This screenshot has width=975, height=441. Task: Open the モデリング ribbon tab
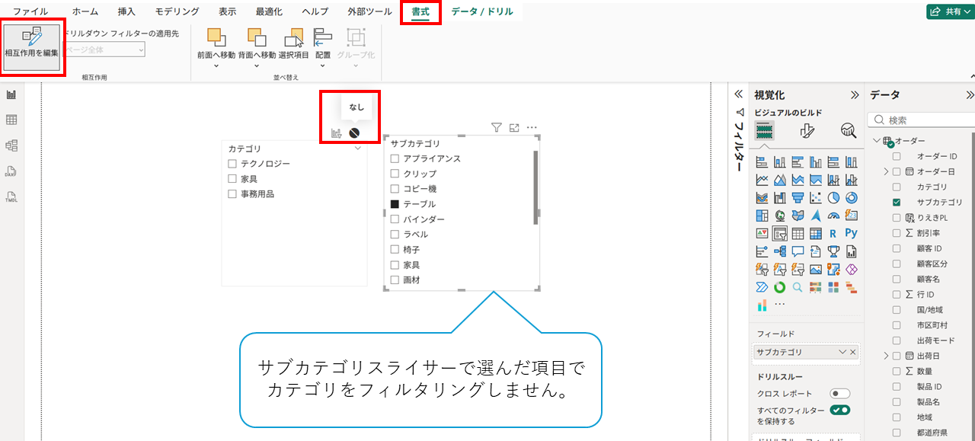tap(177, 11)
